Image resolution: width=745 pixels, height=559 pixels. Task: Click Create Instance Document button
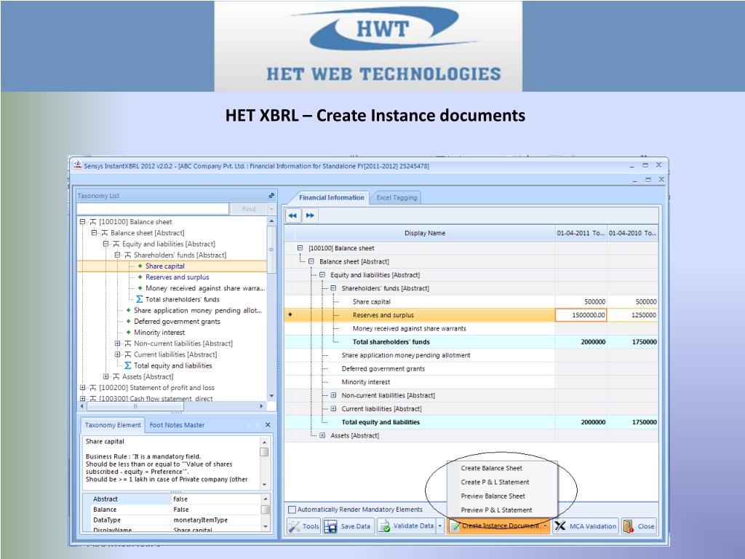coord(494,526)
